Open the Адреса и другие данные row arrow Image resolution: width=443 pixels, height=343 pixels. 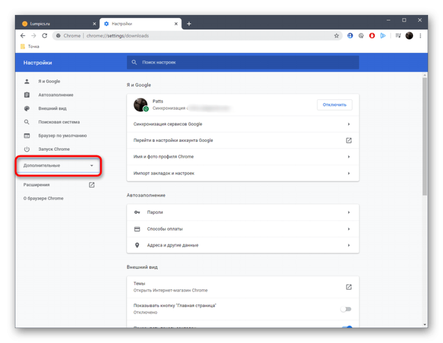[349, 245]
